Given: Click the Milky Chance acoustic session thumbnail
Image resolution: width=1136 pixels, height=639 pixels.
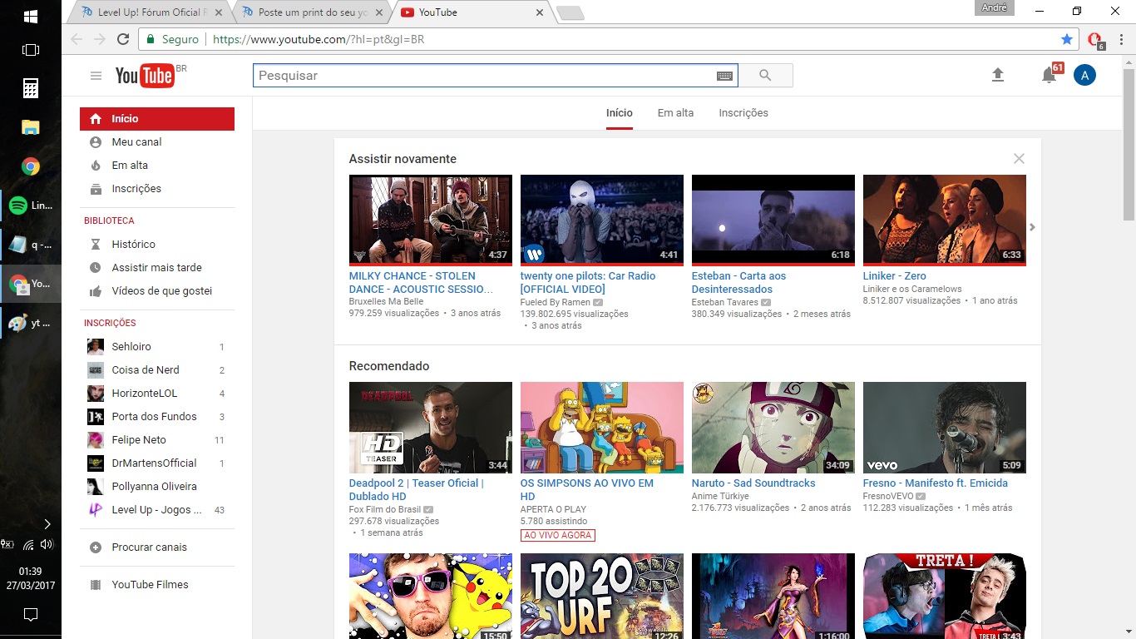Looking at the screenshot, I should click(431, 220).
